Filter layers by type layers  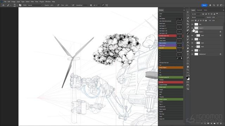click(x=209, y=14)
